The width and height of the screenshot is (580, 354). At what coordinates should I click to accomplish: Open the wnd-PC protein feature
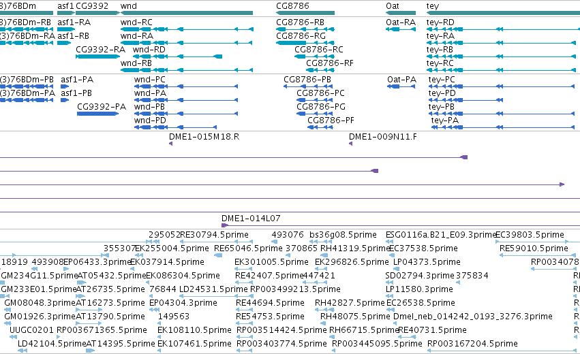tap(186, 86)
